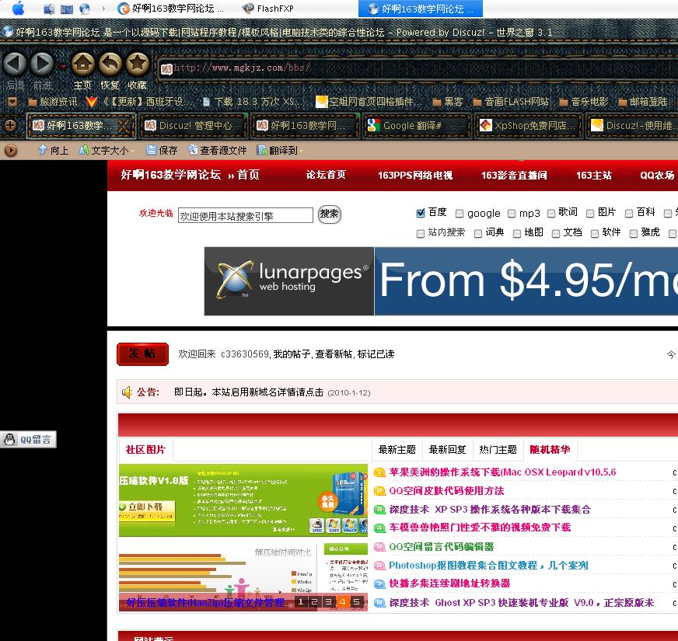Switch to the FlashFXP window in the top bar

[x=268, y=9]
